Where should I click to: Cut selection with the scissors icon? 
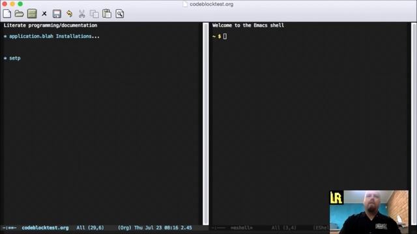point(82,14)
